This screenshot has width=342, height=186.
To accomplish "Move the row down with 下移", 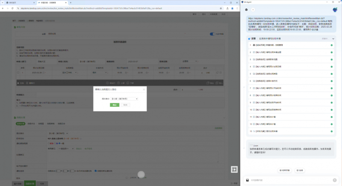I will click(x=130, y=83).
